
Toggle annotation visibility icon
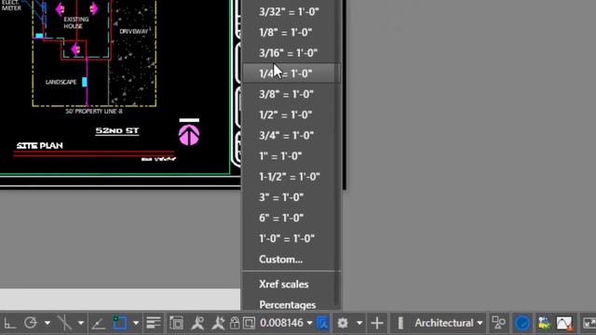[197, 323]
